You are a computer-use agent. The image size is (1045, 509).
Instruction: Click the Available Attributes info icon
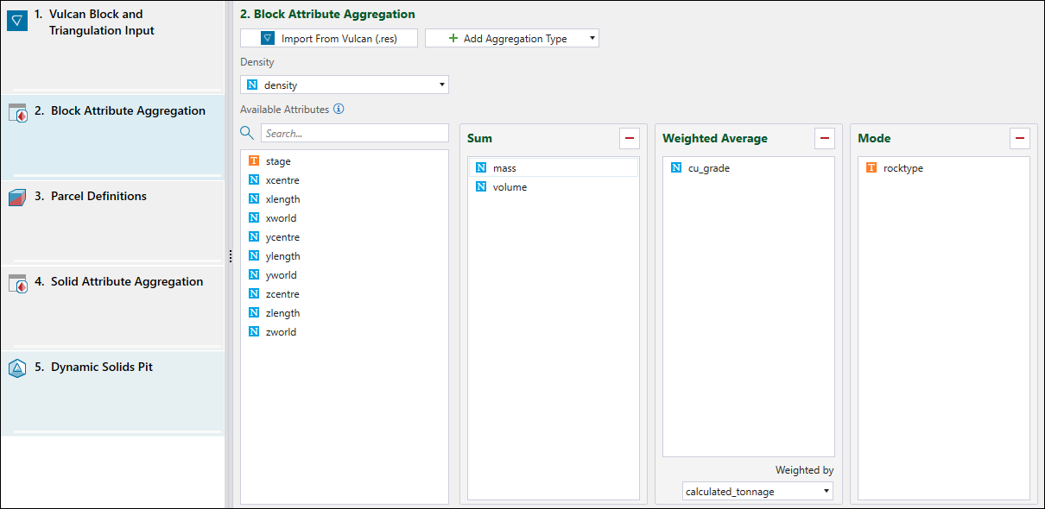(x=339, y=110)
